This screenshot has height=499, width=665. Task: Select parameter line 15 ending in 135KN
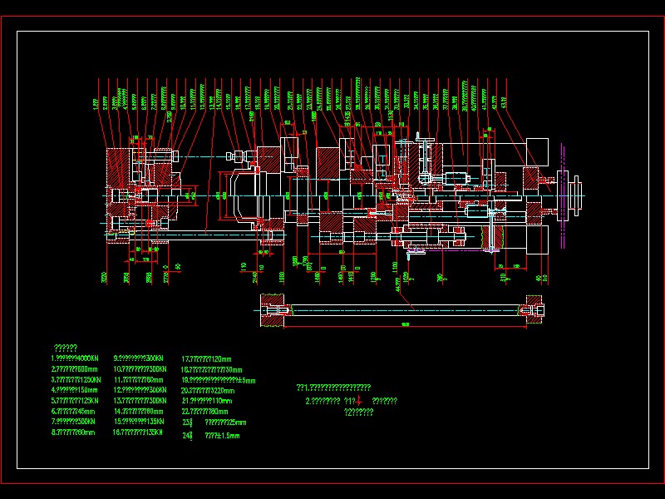(139, 422)
